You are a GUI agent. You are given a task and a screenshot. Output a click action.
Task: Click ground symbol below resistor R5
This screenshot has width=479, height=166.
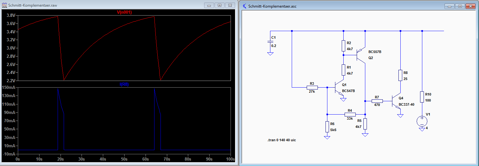[x=365, y=135]
